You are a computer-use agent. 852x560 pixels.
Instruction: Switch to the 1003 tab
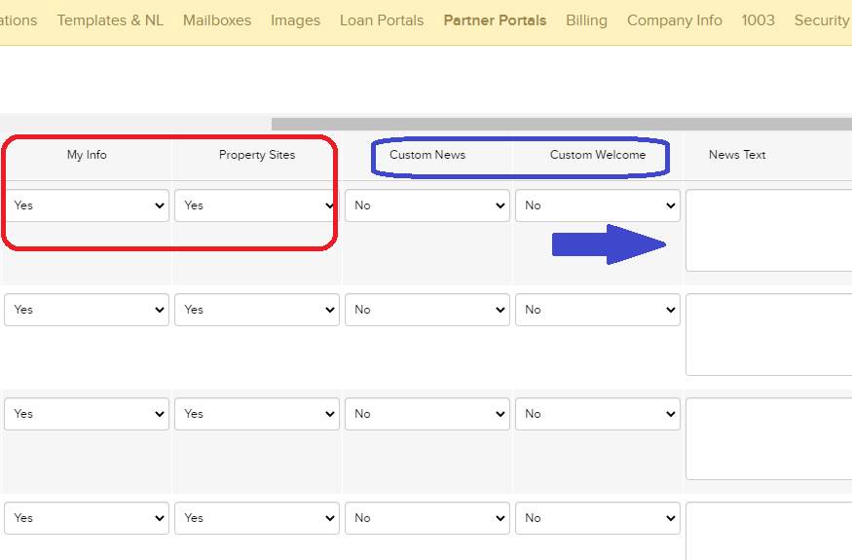tap(758, 20)
